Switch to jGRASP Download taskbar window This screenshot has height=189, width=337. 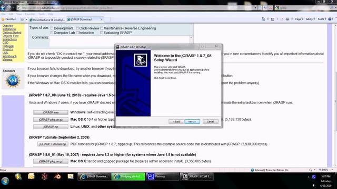pyautogui.click(x=94, y=176)
